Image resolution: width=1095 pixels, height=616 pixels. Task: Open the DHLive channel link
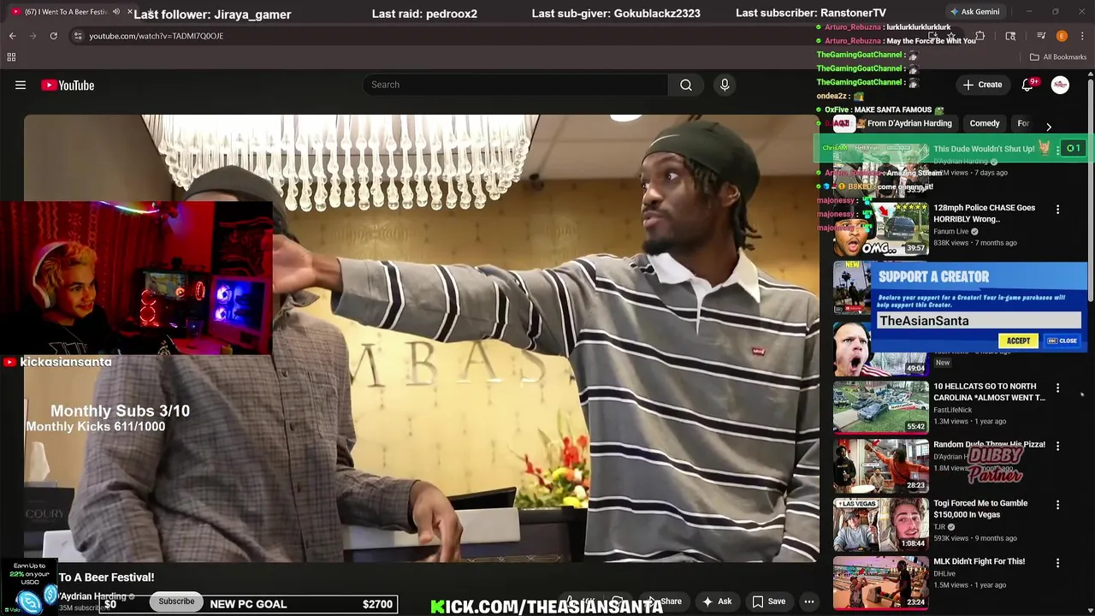[944, 573]
